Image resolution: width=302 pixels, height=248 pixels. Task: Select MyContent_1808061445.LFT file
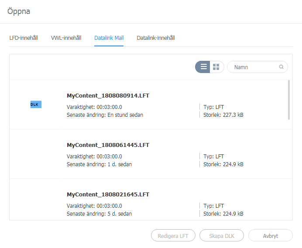pos(108,145)
